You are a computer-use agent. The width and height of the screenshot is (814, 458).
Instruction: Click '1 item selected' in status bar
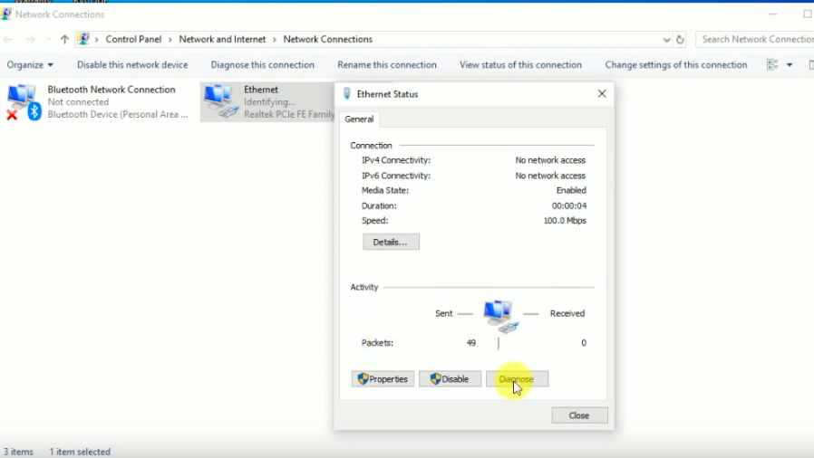pos(80,452)
